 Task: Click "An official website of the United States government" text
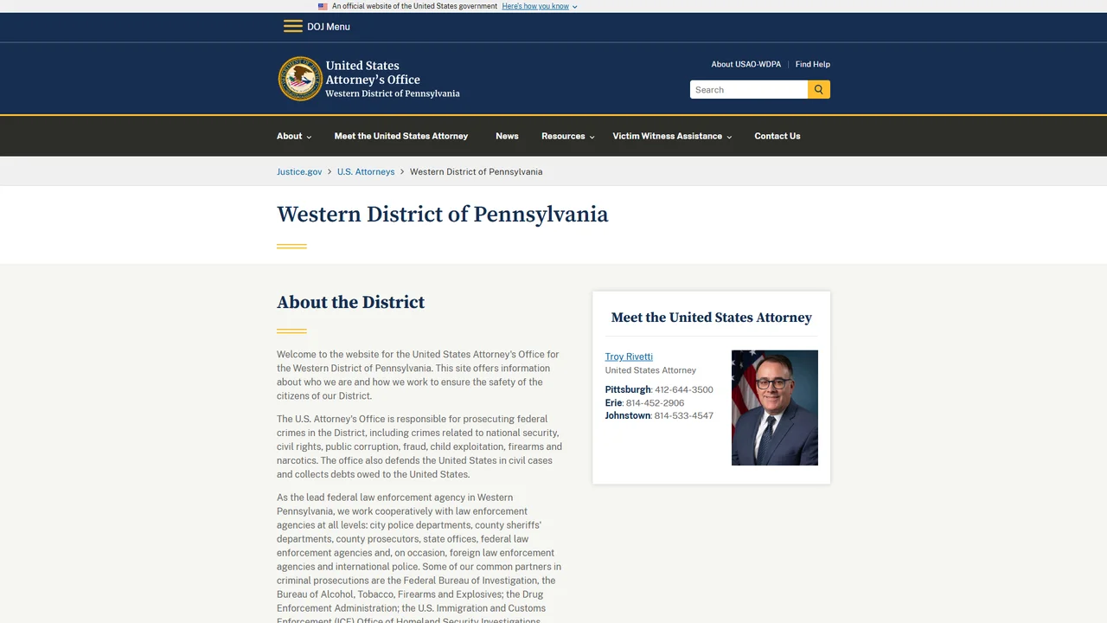tap(415, 6)
